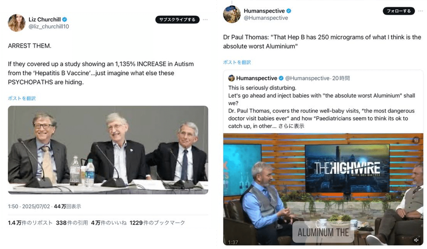Open the @liz_churchill10 handle
Viewport: 427px width, 249px height.
pos(48,27)
